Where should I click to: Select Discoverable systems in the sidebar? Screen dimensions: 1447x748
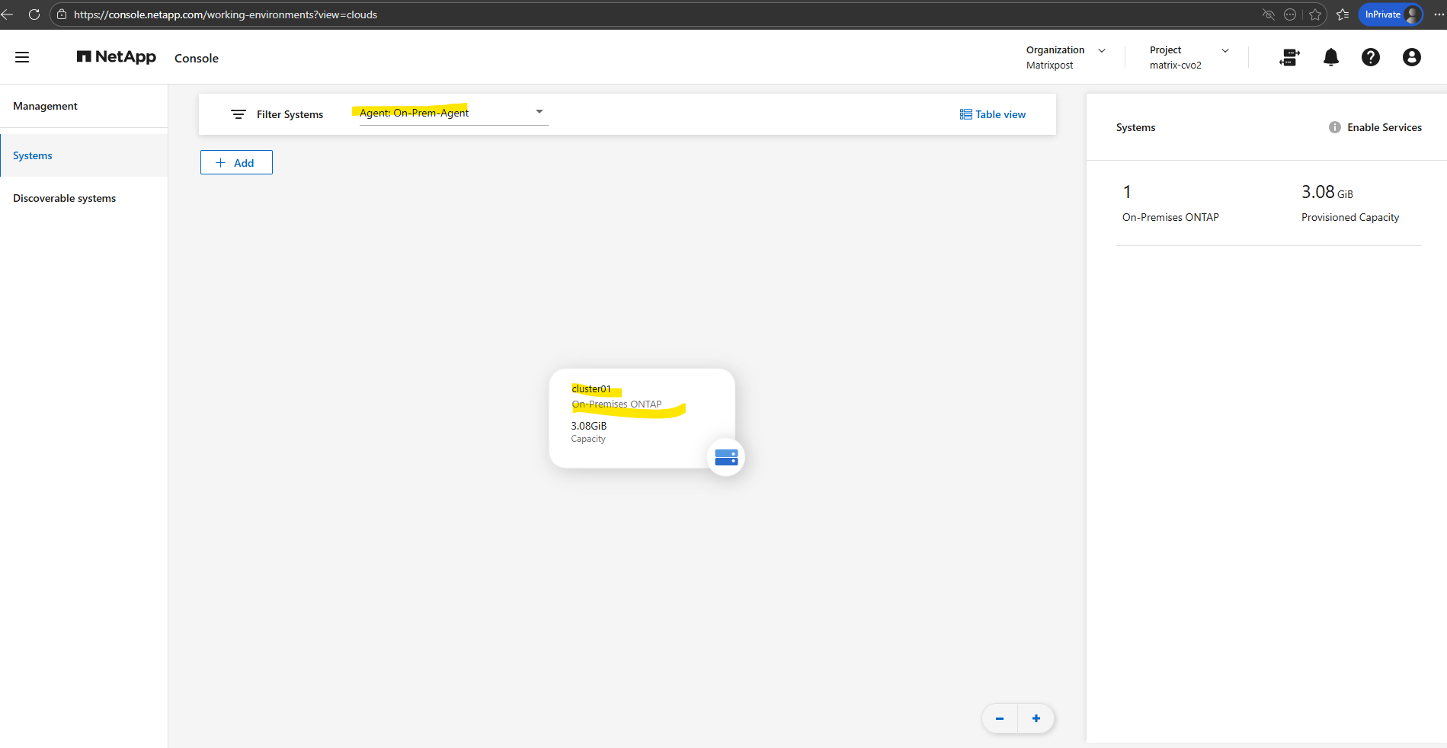pos(65,198)
